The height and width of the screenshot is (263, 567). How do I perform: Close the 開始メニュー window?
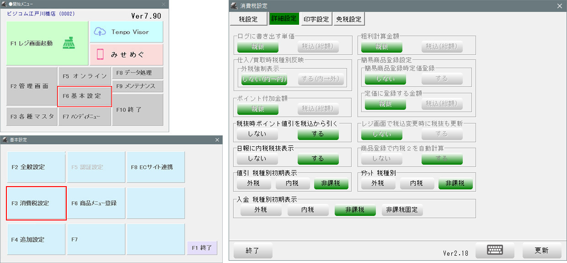pyautogui.click(x=164, y=4)
